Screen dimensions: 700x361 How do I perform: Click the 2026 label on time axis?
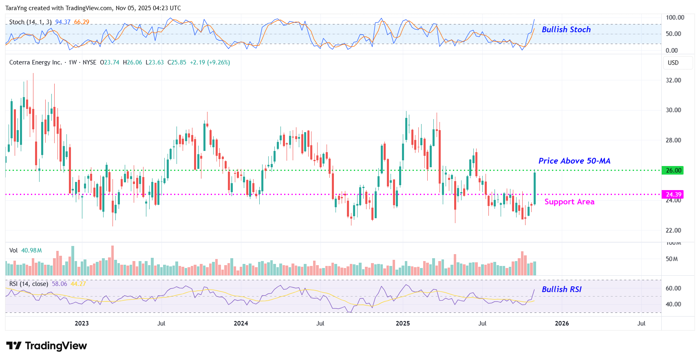click(562, 323)
